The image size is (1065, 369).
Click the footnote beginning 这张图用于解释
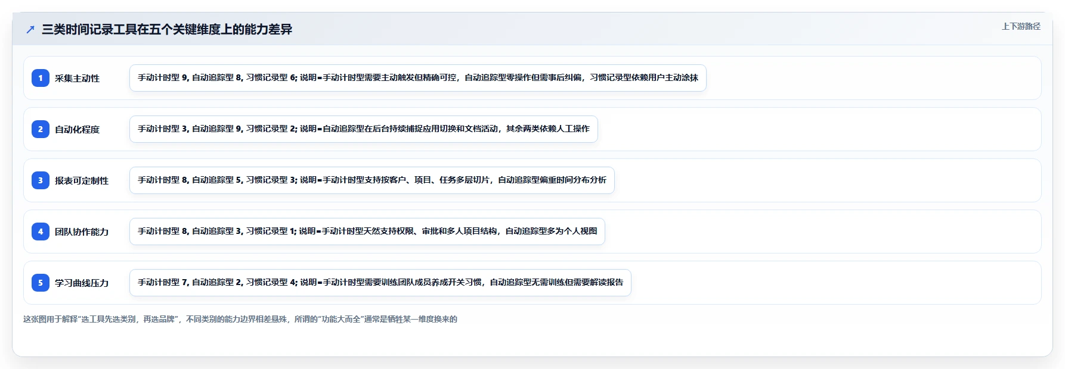coord(240,319)
